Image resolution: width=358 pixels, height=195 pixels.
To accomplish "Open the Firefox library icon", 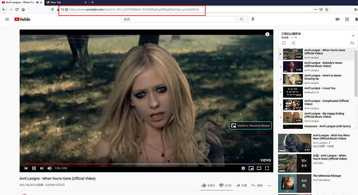I will pyautogui.click(x=356, y=9).
